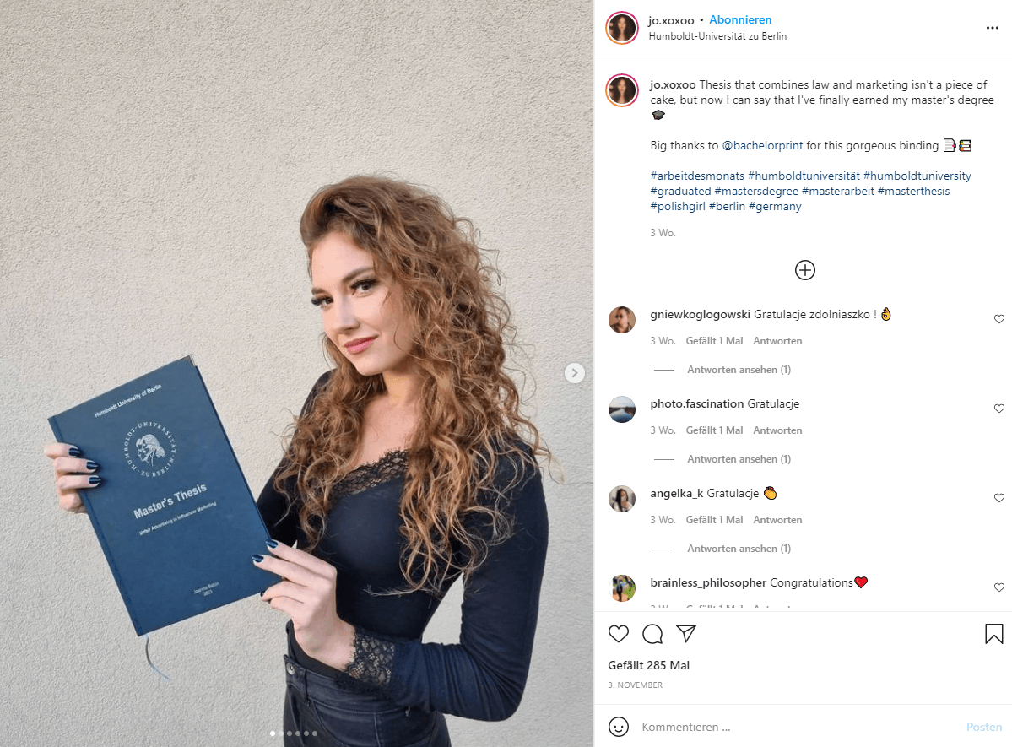Open comment bubble icon under the post
Viewport: 1012px width, 747px height.
click(652, 634)
